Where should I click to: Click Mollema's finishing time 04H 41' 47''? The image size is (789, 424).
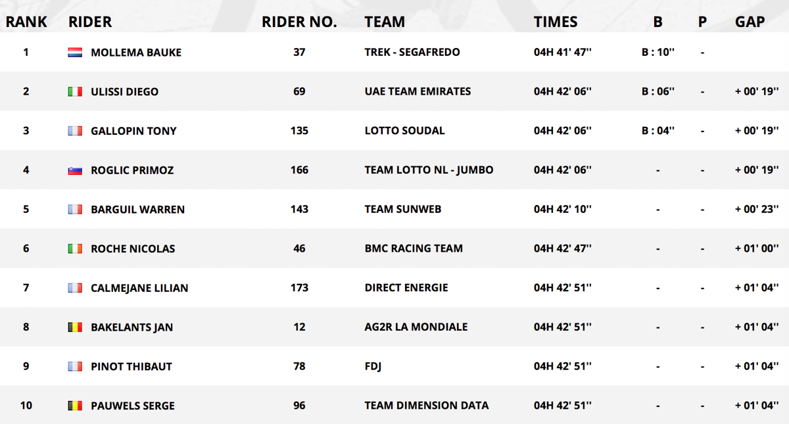(x=563, y=53)
